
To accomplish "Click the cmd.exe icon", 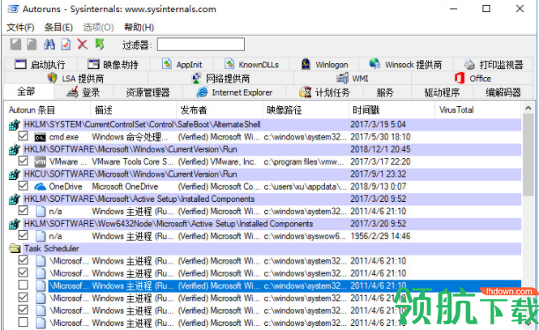I will tap(40, 137).
